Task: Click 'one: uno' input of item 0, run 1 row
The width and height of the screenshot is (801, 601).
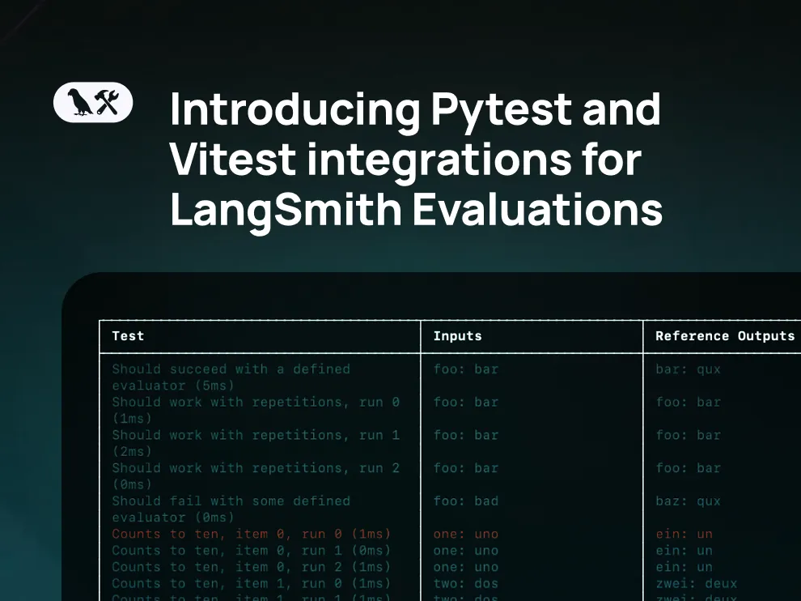Action: point(466,550)
